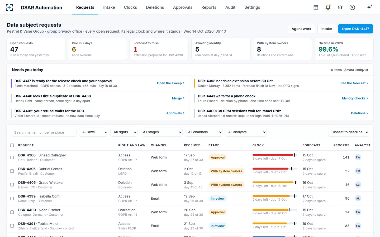380x237 pixels.
Task: Focus the Search name, number or place field
Action: (44, 132)
